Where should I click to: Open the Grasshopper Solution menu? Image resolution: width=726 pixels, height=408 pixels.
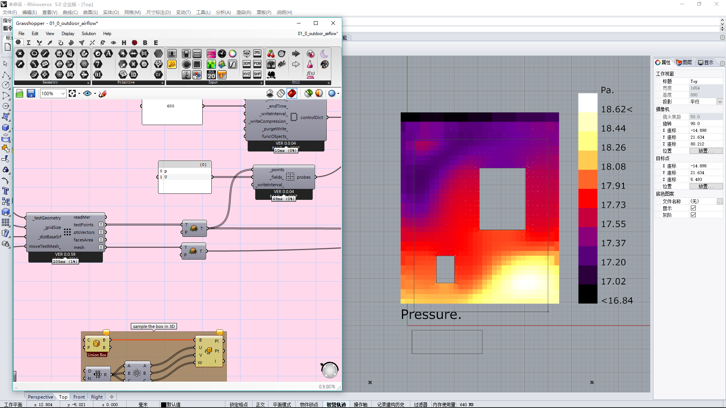tap(89, 34)
